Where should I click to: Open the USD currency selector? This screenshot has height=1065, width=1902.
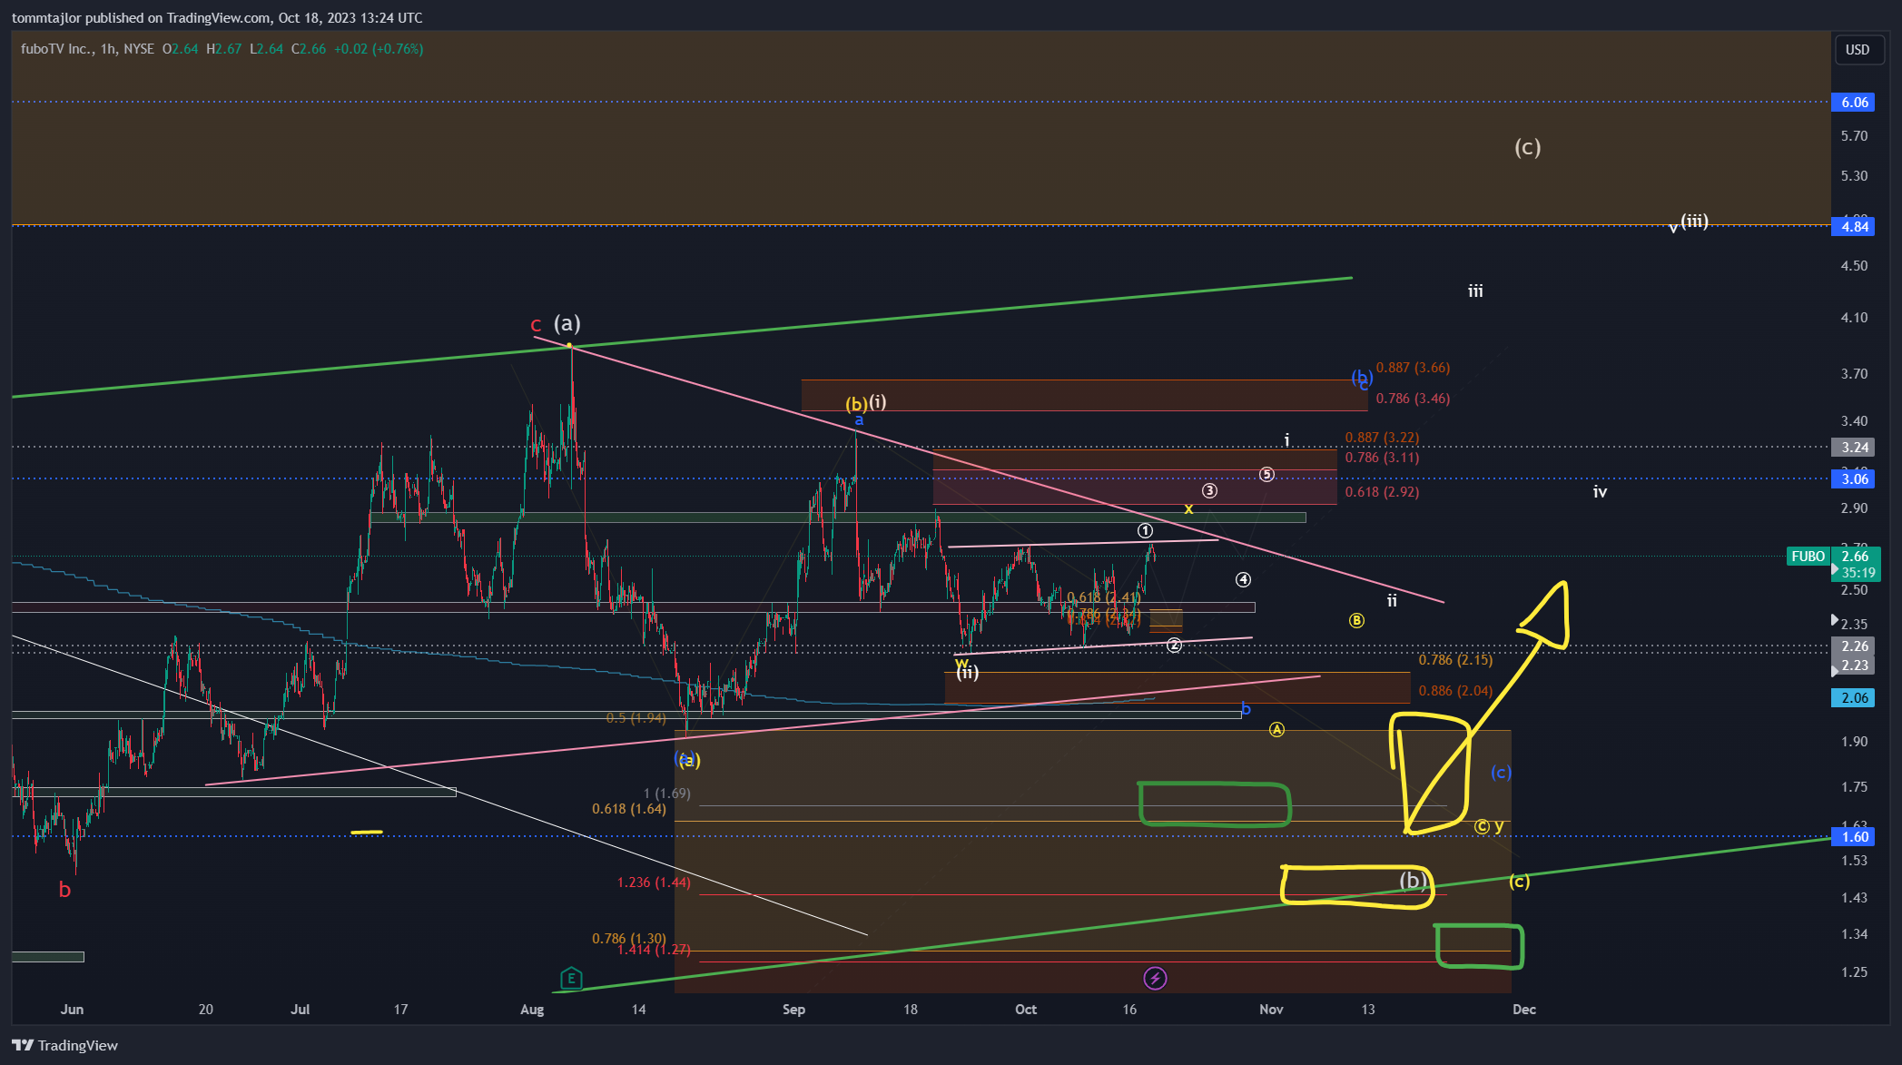point(1858,49)
